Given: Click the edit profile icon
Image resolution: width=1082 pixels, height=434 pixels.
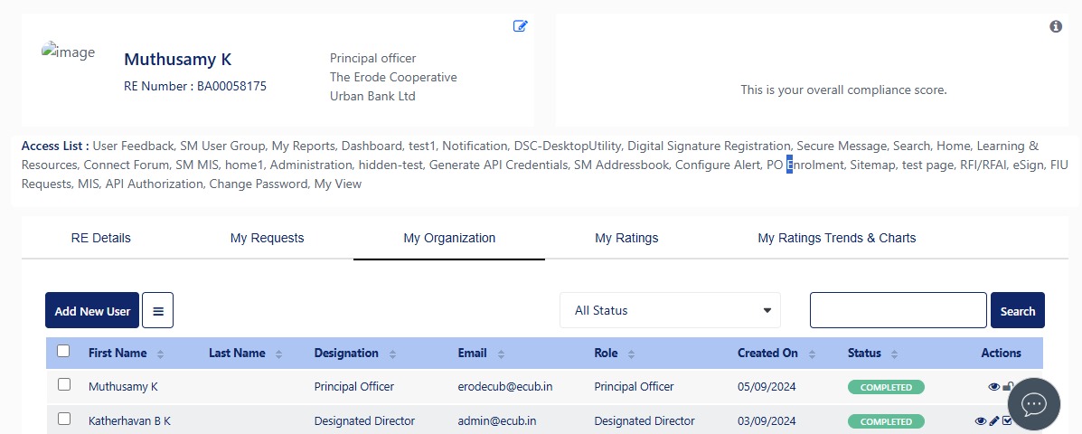Looking at the screenshot, I should click(520, 26).
